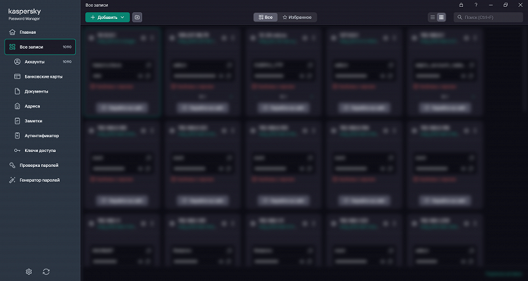Viewport: 528px width, 281px height.
Task: Open help with the question mark icon
Action: pyautogui.click(x=476, y=5)
